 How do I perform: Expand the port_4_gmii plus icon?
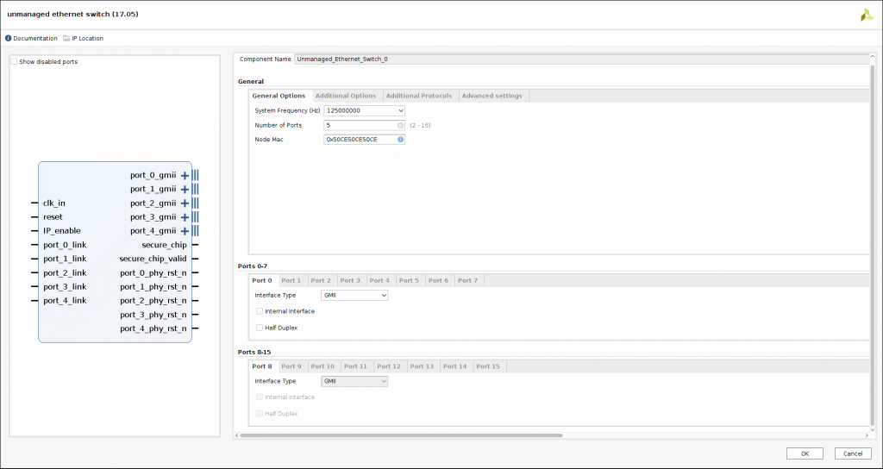[x=185, y=231]
